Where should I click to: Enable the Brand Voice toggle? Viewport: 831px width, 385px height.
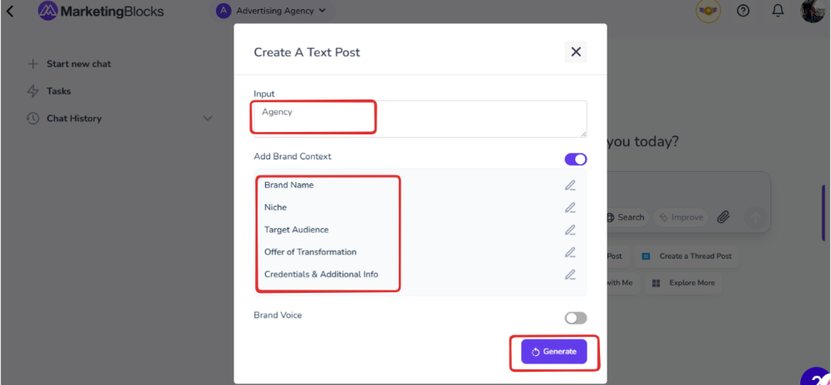click(575, 318)
